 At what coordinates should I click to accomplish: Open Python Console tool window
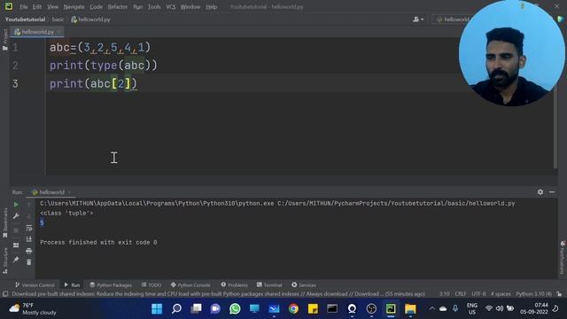pos(190,285)
